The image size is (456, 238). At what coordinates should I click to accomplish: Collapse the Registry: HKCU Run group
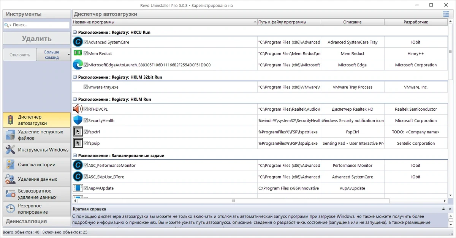(x=75, y=33)
